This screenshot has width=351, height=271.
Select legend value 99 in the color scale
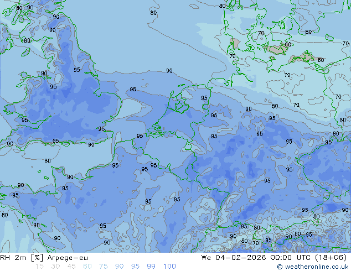(151, 267)
